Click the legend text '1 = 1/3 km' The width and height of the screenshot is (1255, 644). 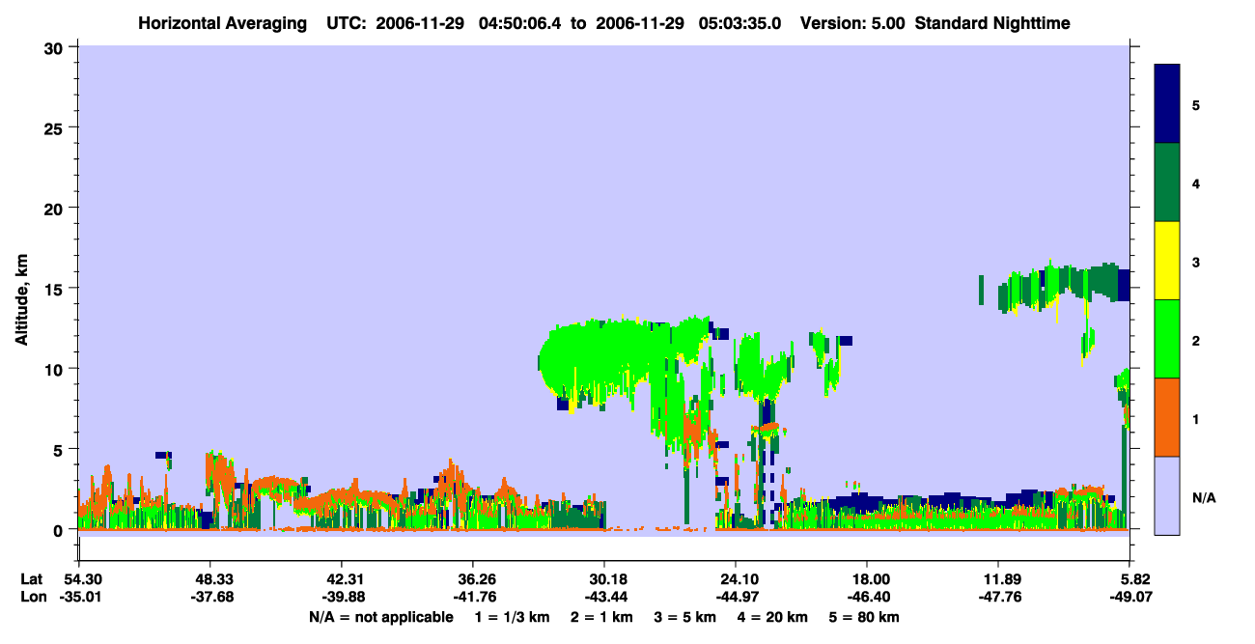point(512,617)
